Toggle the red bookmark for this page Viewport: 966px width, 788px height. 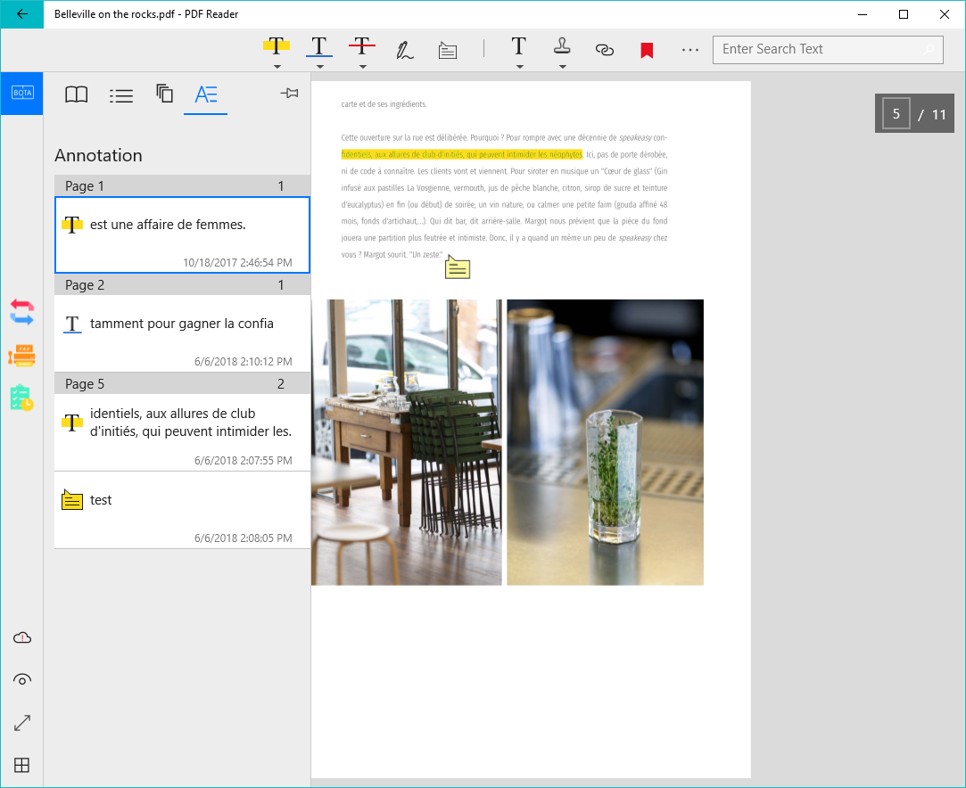click(x=647, y=50)
